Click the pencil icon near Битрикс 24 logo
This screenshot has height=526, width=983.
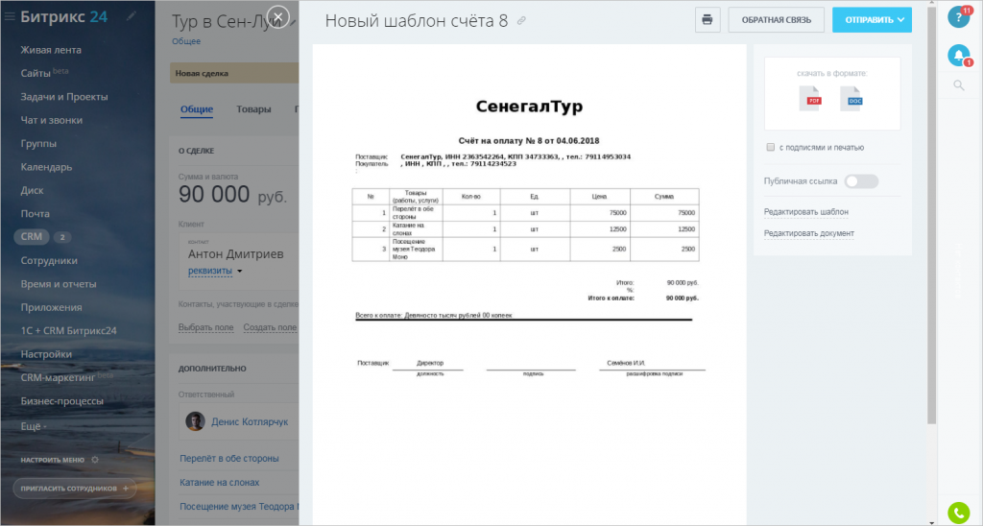tap(131, 16)
